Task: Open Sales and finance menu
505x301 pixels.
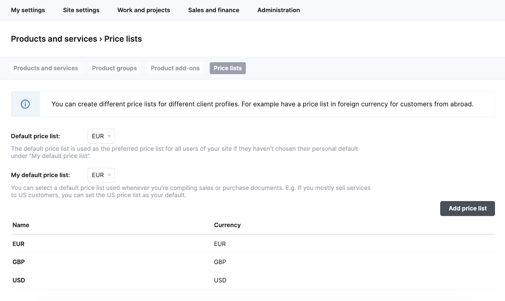Action: pyautogui.click(x=214, y=10)
